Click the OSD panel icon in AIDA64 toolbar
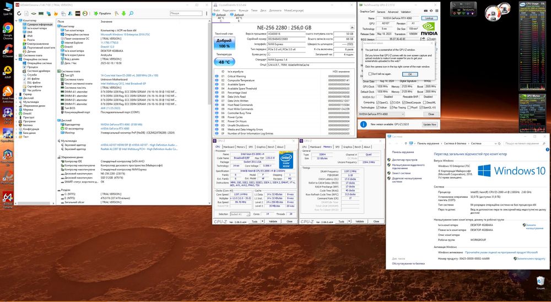This screenshot has height=302, width=551. (78, 13)
